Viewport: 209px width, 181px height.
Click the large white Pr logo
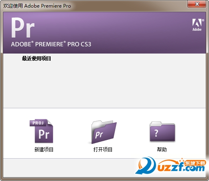(x=22, y=28)
